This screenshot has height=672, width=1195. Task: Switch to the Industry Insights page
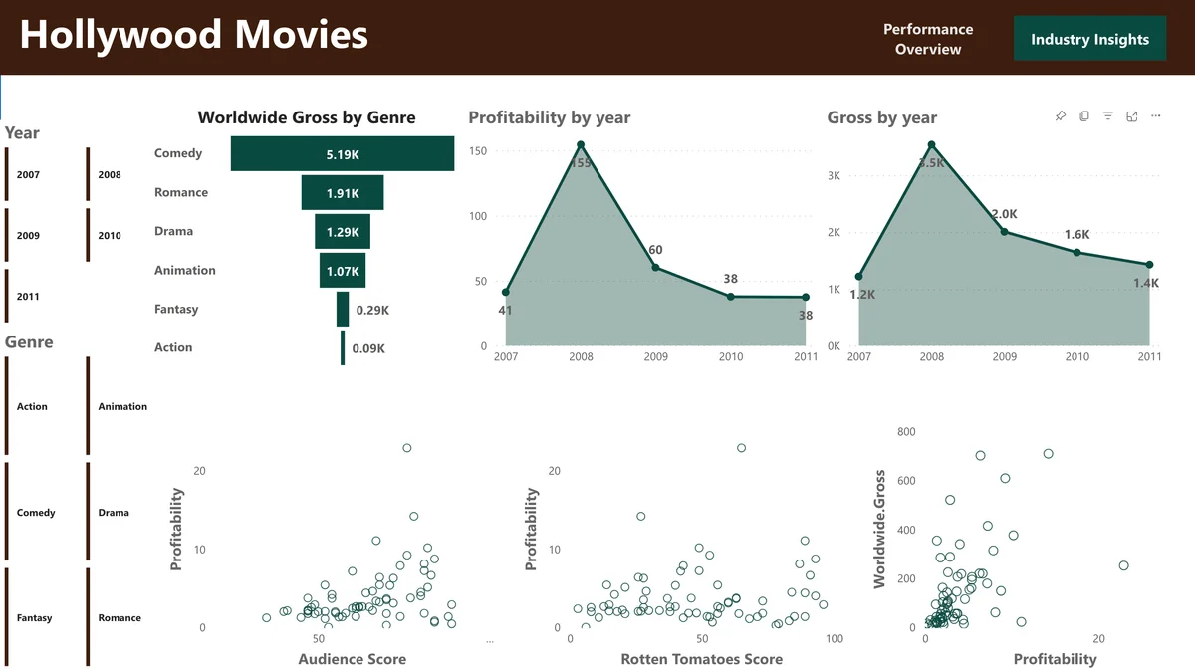pyautogui.click(x=1089, y=38)
